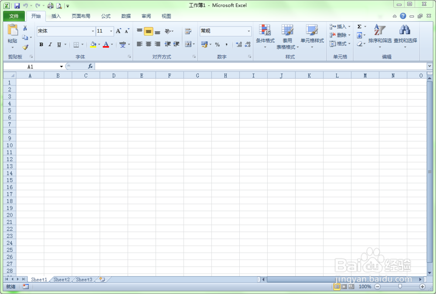Toggle align text right
This screenshot has width=436, height=294.
[x=157, y=44]
